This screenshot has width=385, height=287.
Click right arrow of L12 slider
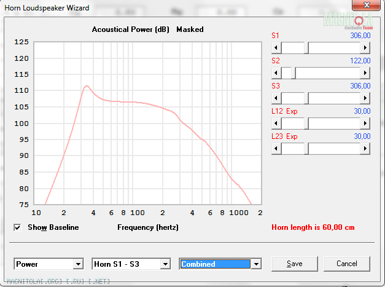tap(367, 124)
